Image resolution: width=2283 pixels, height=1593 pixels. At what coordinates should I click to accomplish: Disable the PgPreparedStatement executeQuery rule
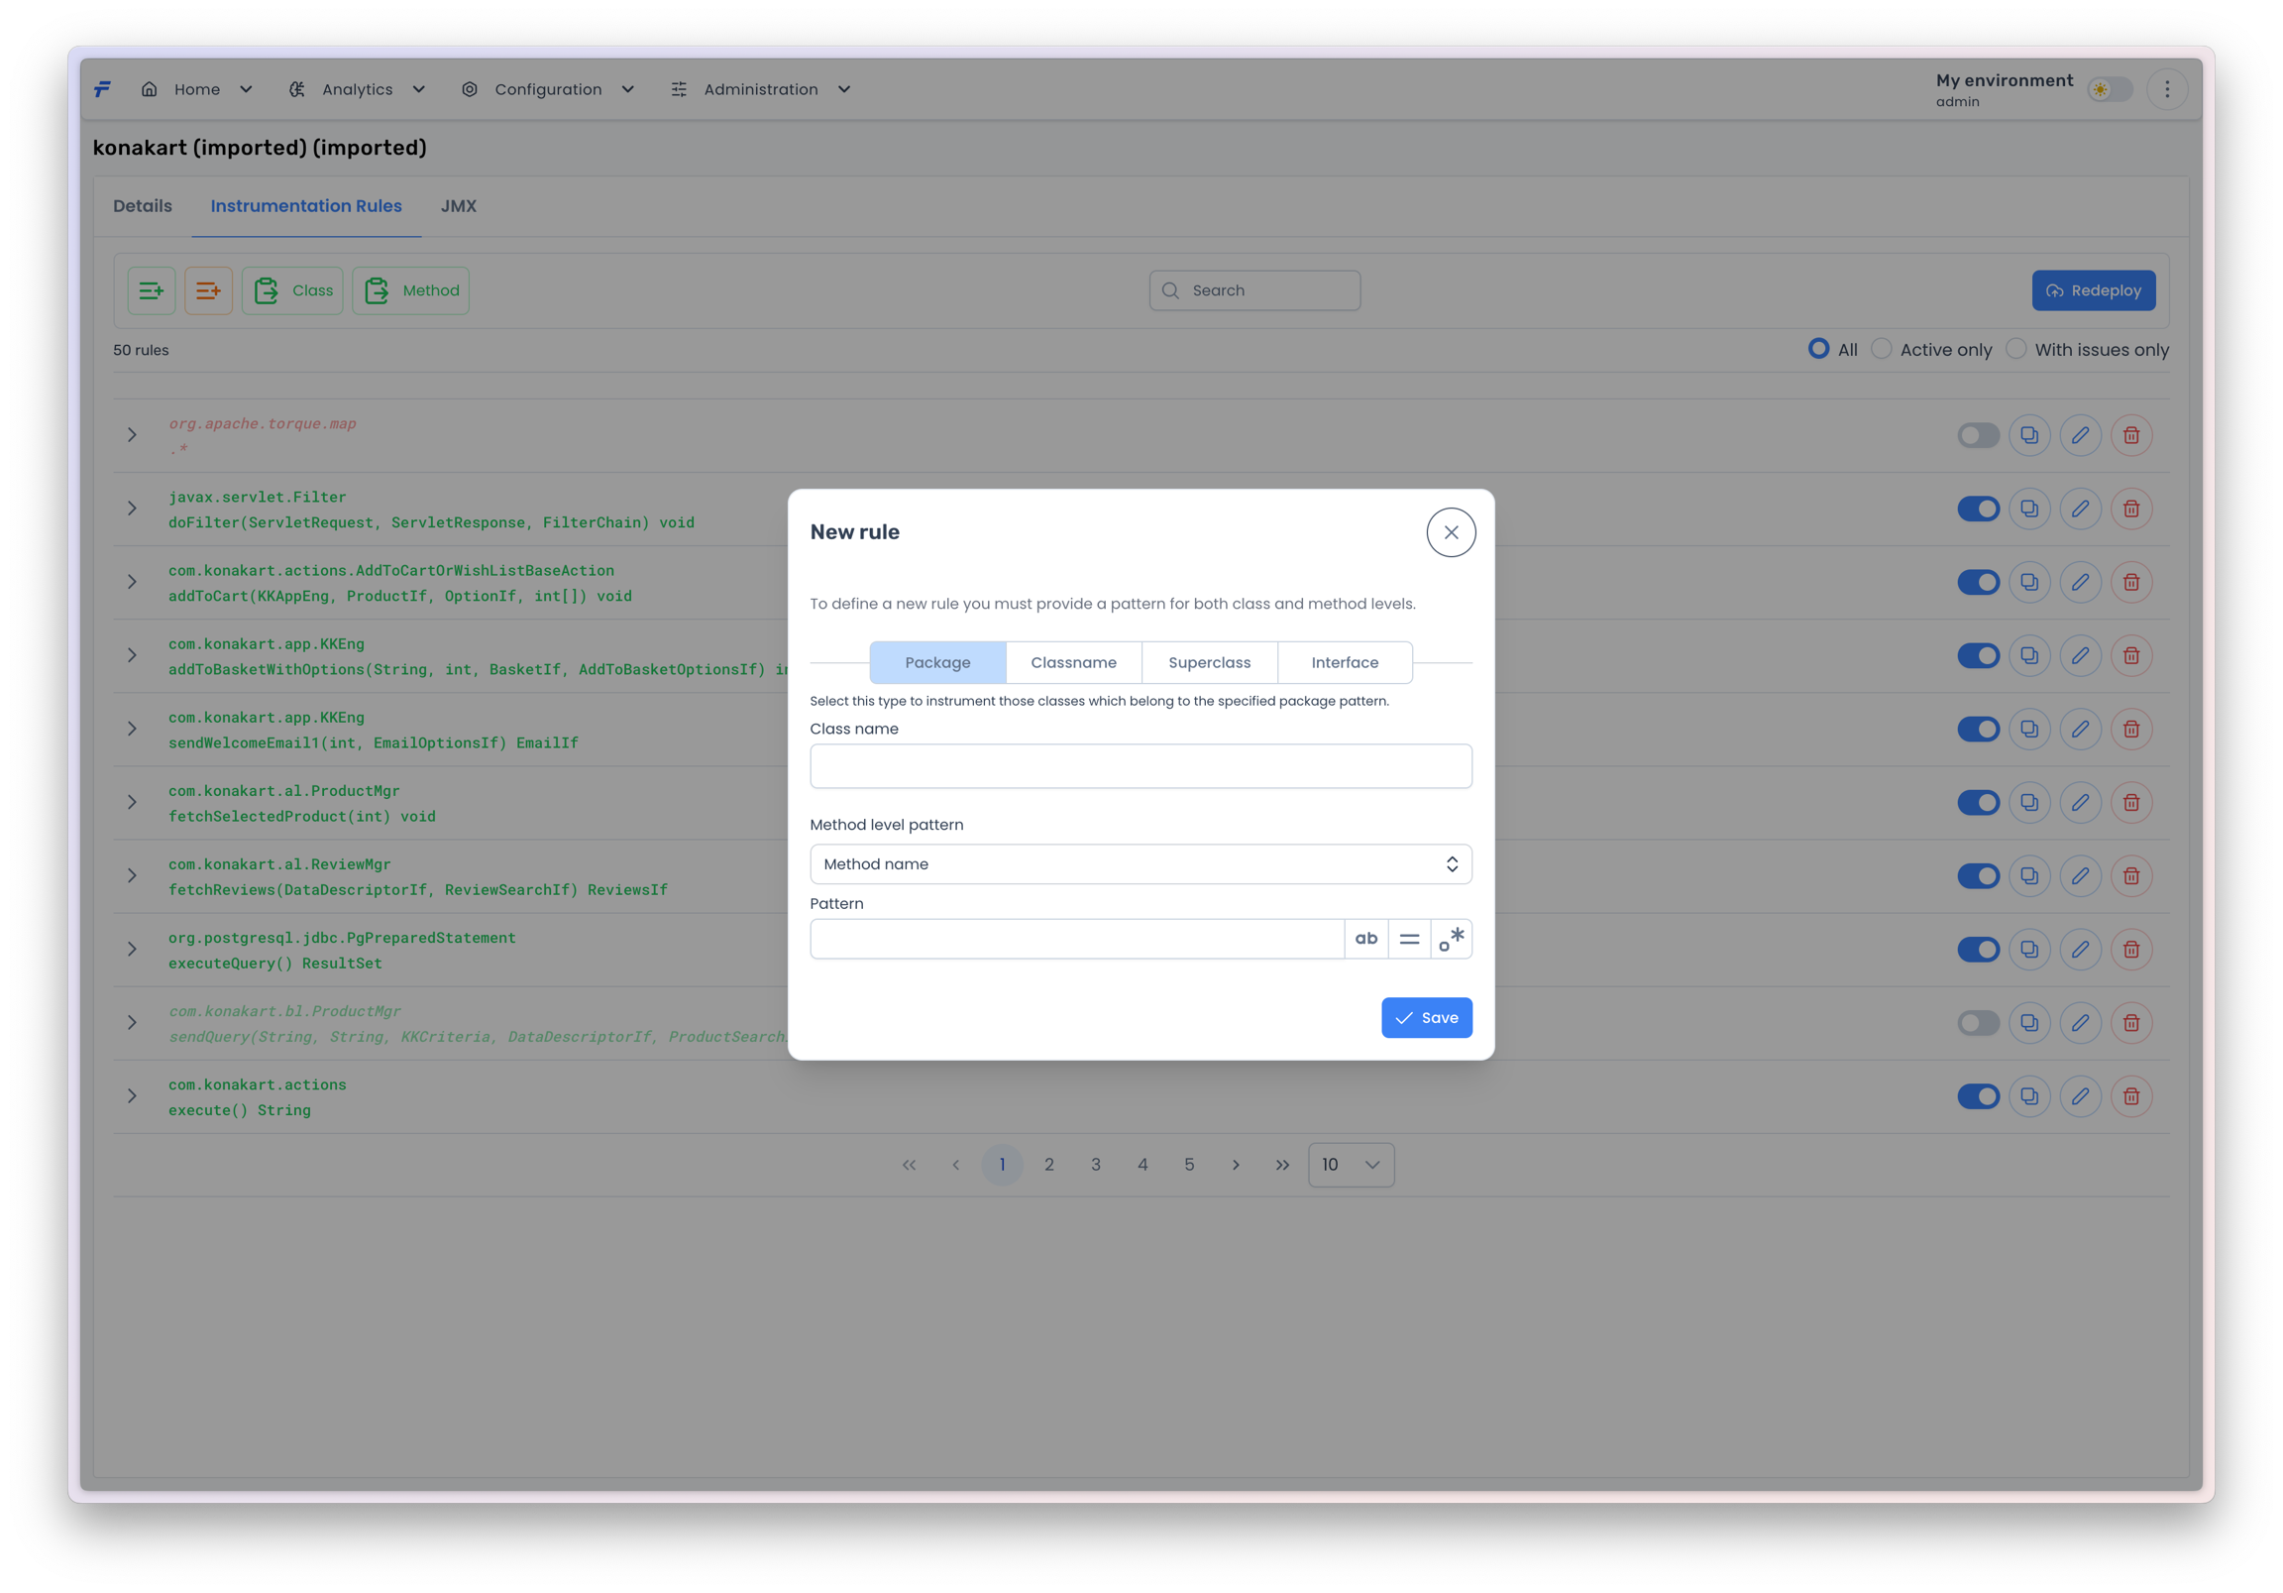[1978, 950]
